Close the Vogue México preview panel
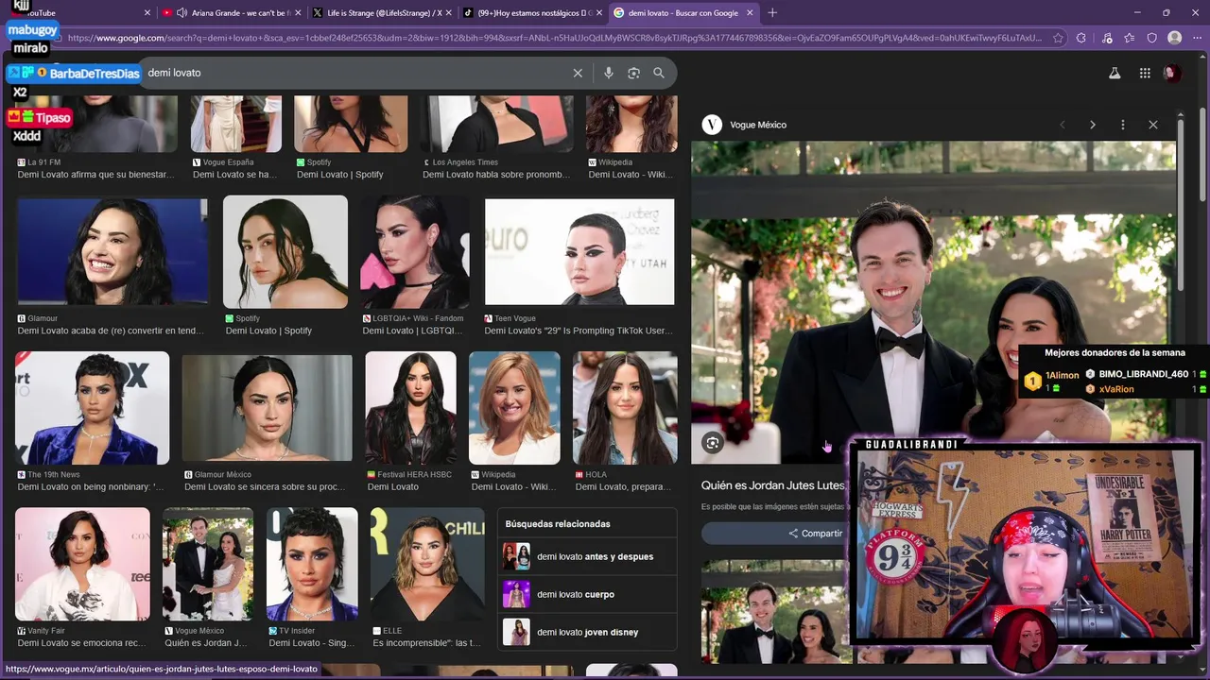The width and height of the screenshot is (1210, 680). 1153,125
